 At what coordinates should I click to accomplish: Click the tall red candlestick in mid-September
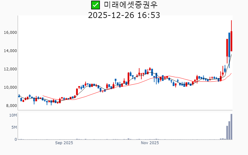(x=77, y=91)
